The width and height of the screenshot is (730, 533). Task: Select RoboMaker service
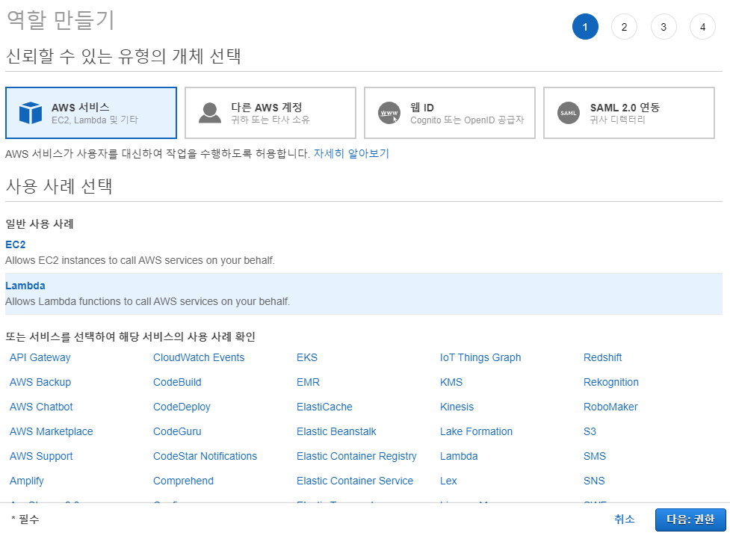tap(610, 407)
